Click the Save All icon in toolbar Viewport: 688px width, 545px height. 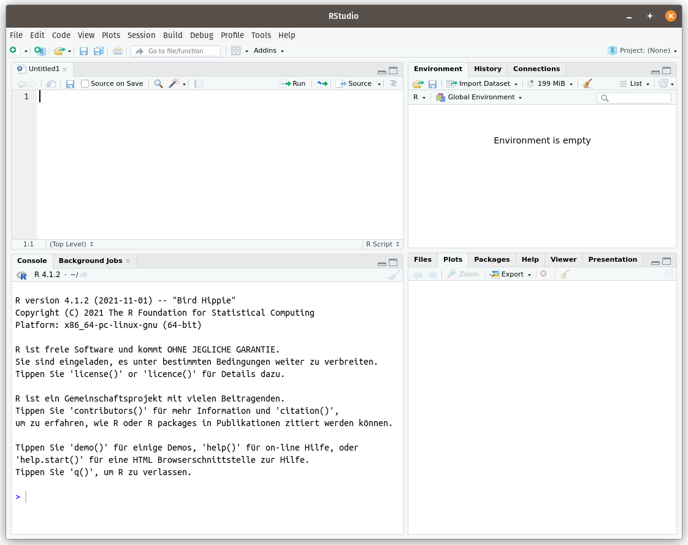(x=98, y=51)
